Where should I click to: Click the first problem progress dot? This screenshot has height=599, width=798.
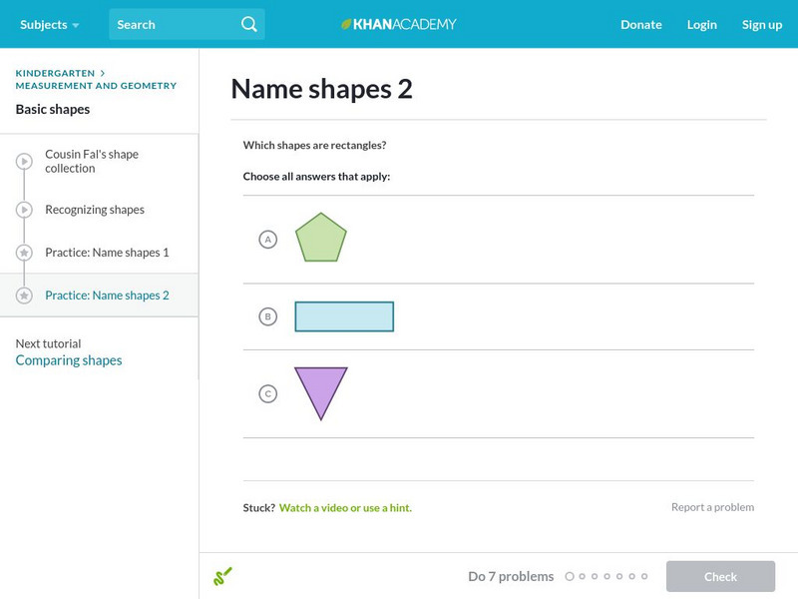tap(570, 576)
